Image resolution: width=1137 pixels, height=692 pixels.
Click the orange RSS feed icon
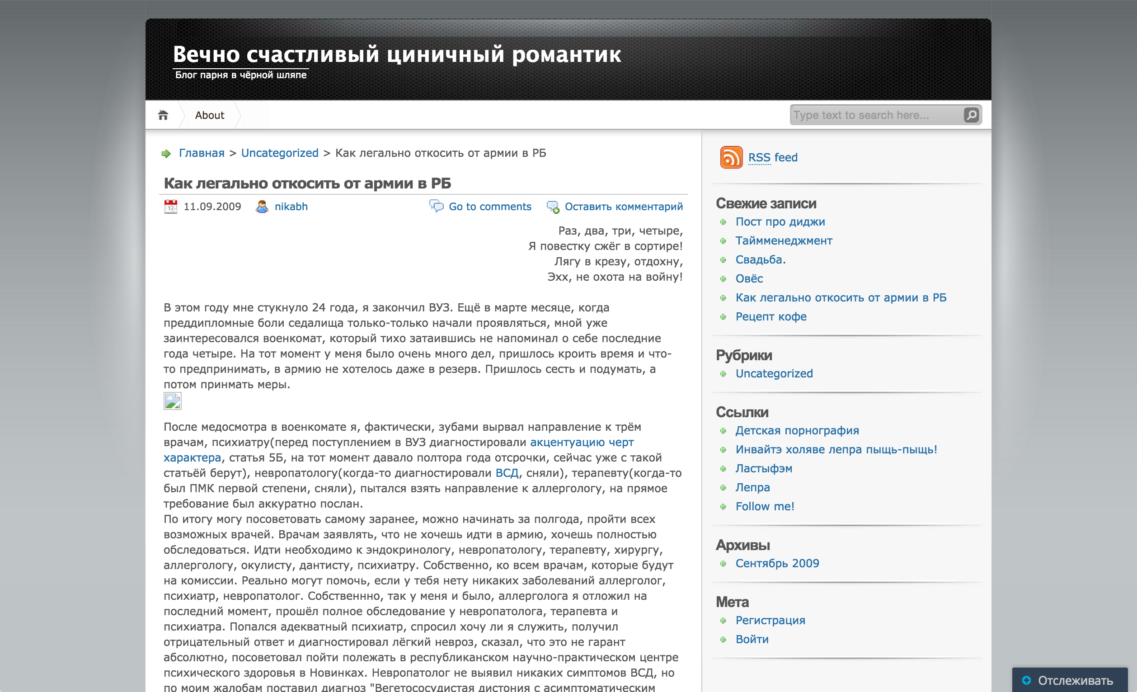(731, 157)
